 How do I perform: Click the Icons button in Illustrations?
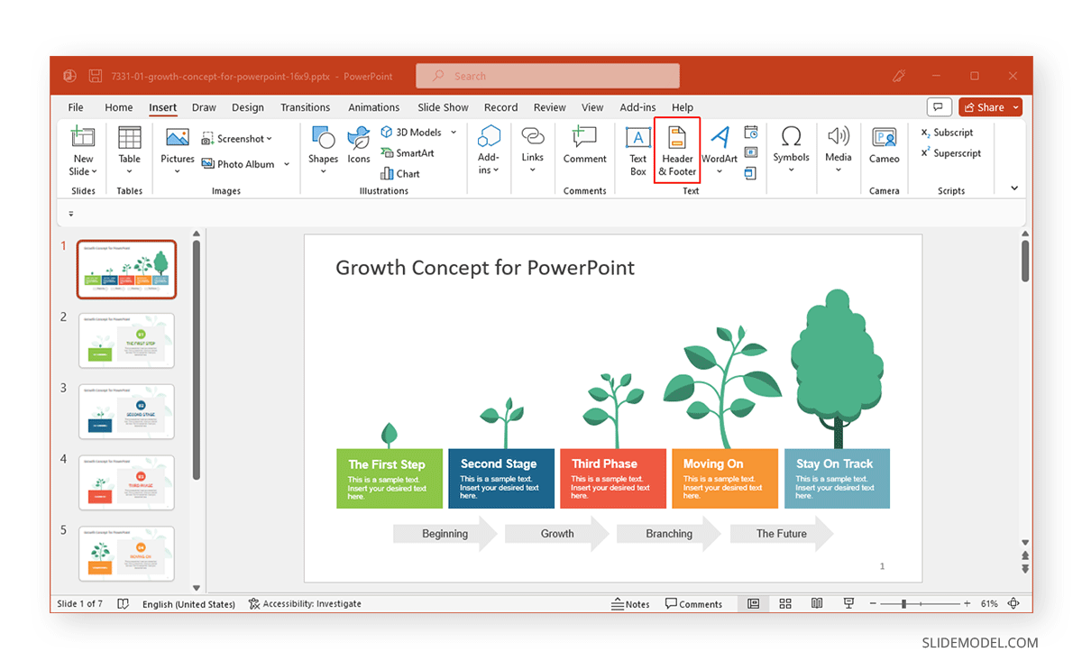359,146
